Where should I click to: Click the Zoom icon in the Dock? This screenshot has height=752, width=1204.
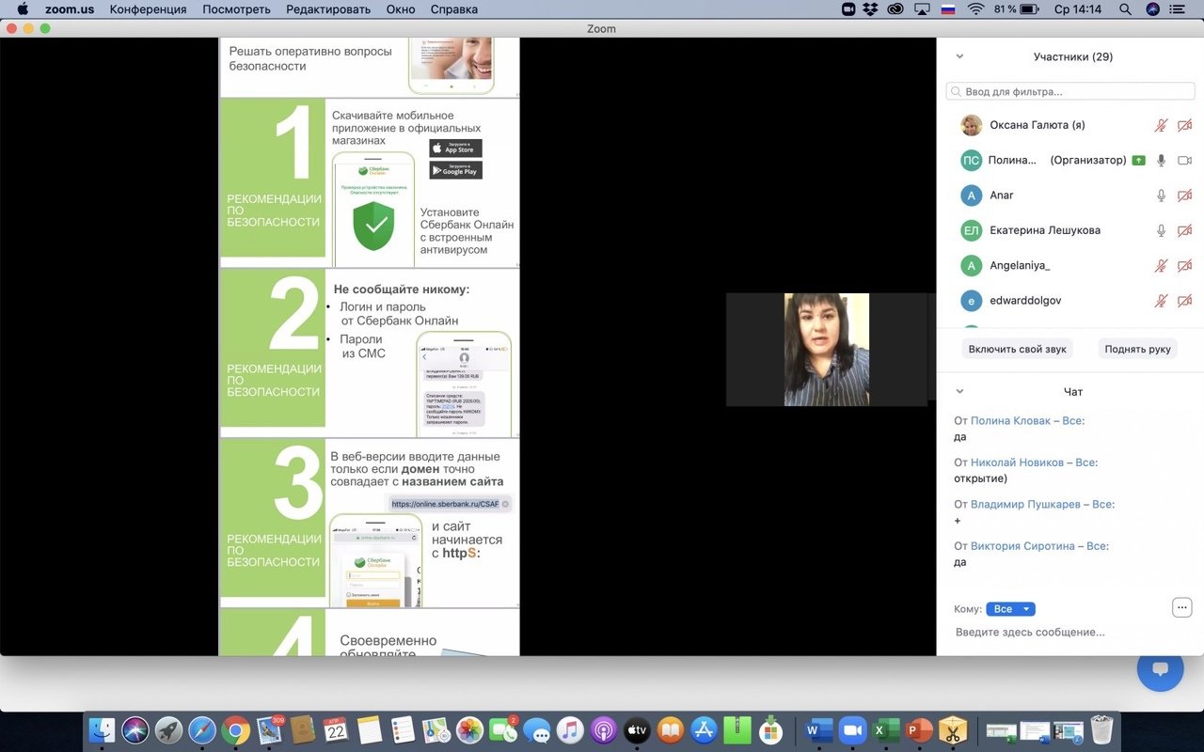[x=852, y=731]
